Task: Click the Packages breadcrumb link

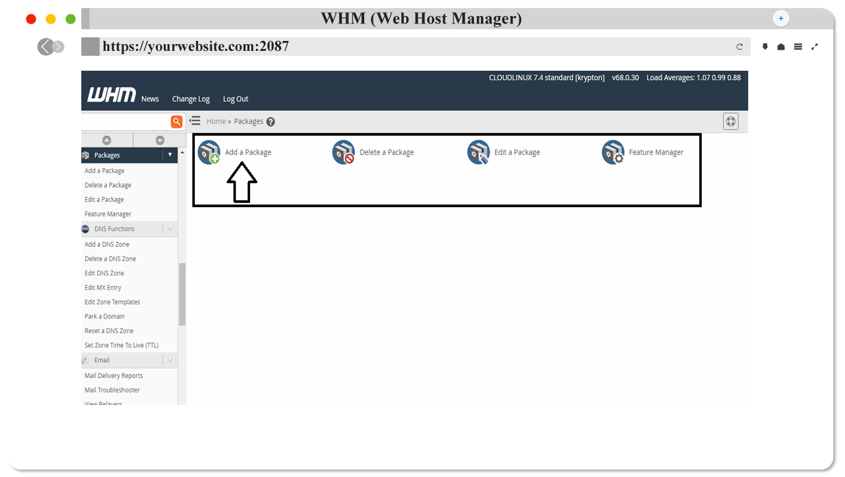Action: [249, 122]
